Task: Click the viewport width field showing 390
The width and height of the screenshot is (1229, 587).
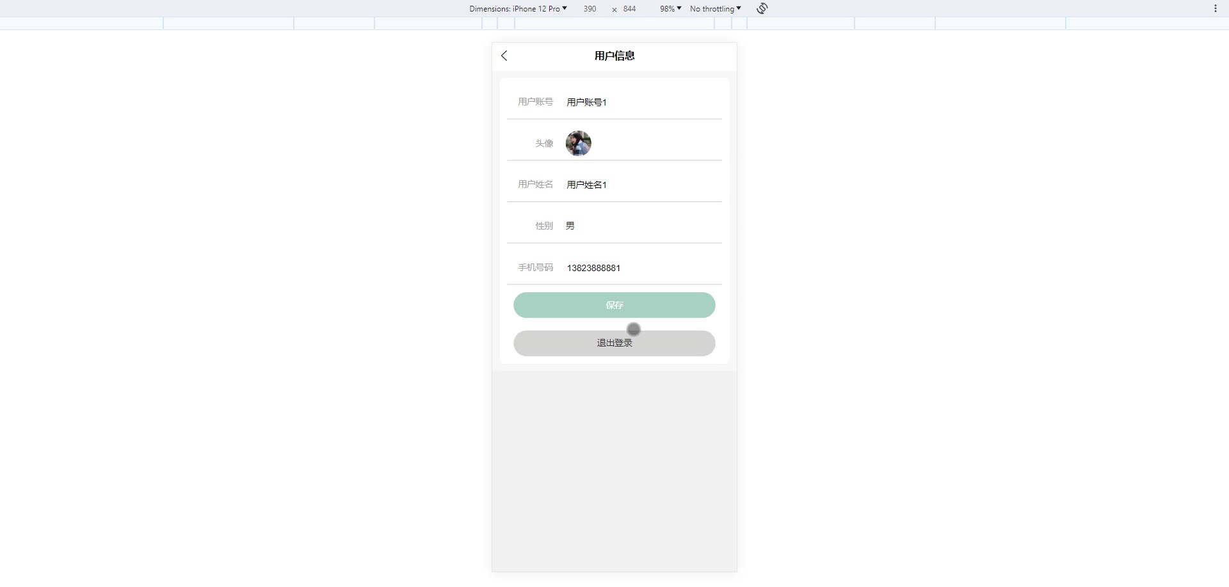Action: 590,8
